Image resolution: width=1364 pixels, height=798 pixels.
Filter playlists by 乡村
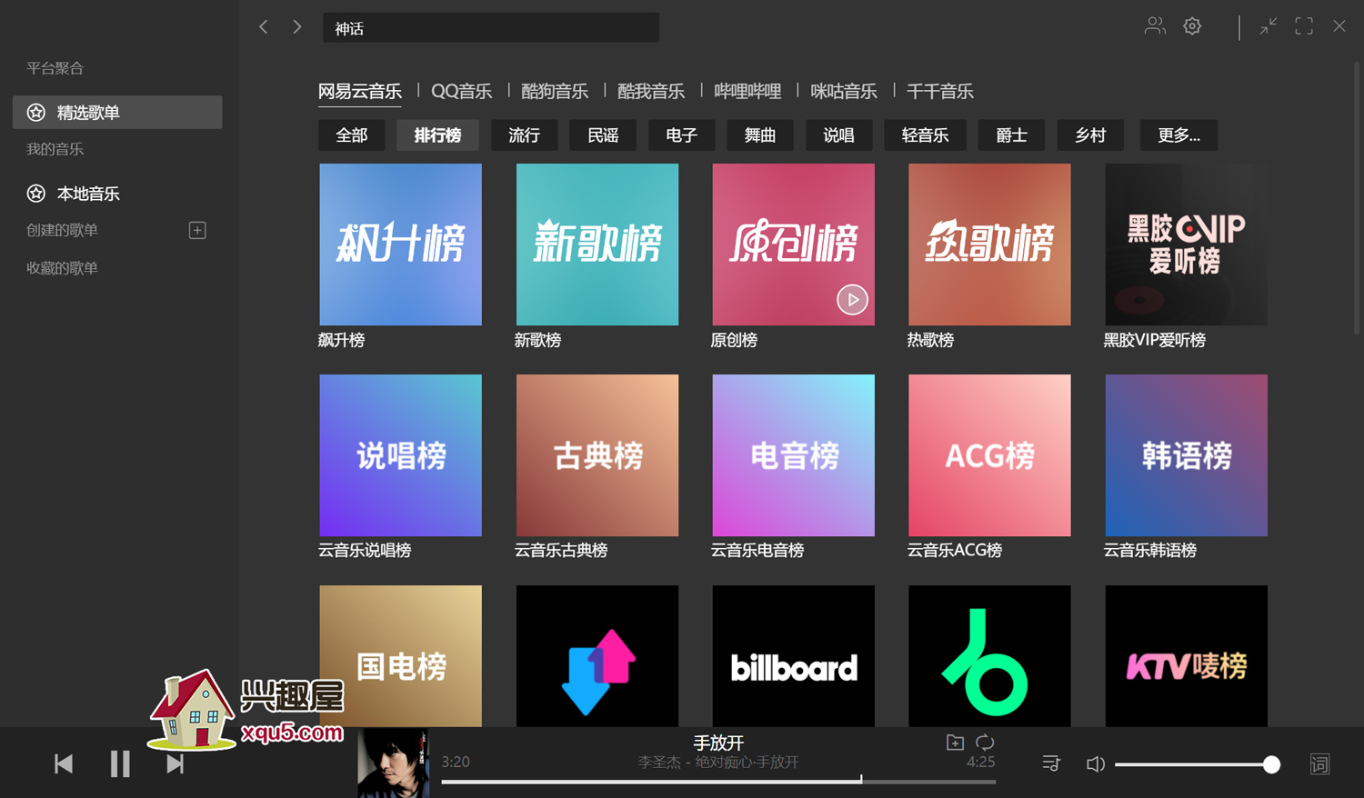[x=1090, y=135]
